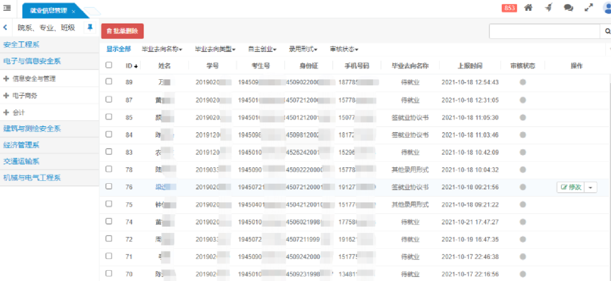Screen dimensions: 611x281
Task: Click the red 批量删除 button
Action: [122, 32]
